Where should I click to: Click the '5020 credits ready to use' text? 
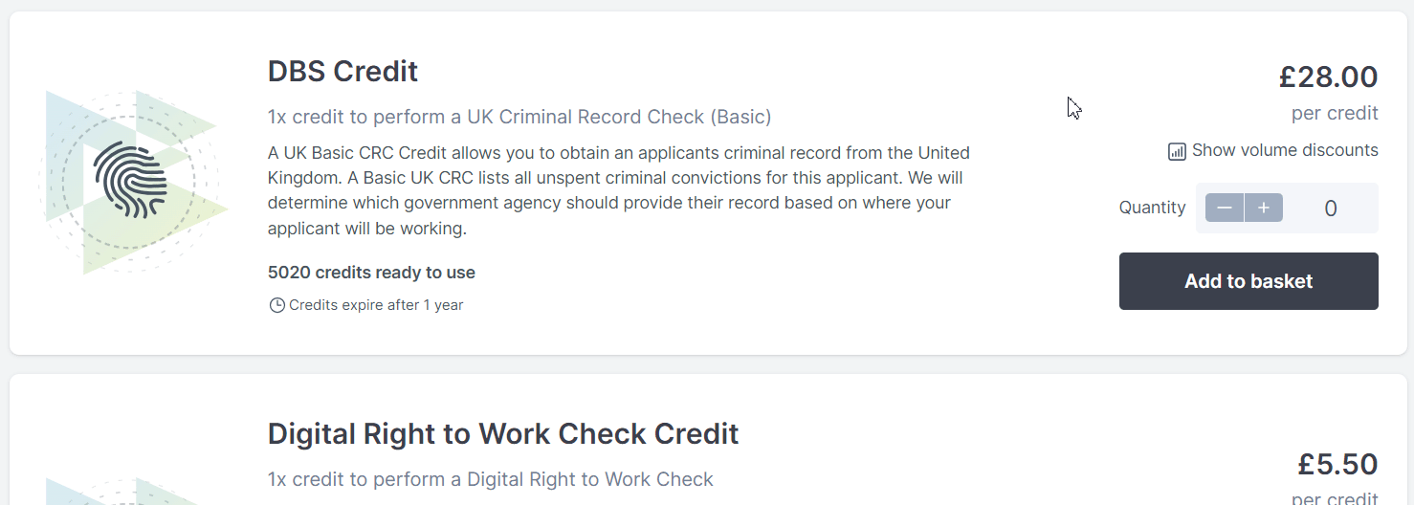[x=371, y=273]
